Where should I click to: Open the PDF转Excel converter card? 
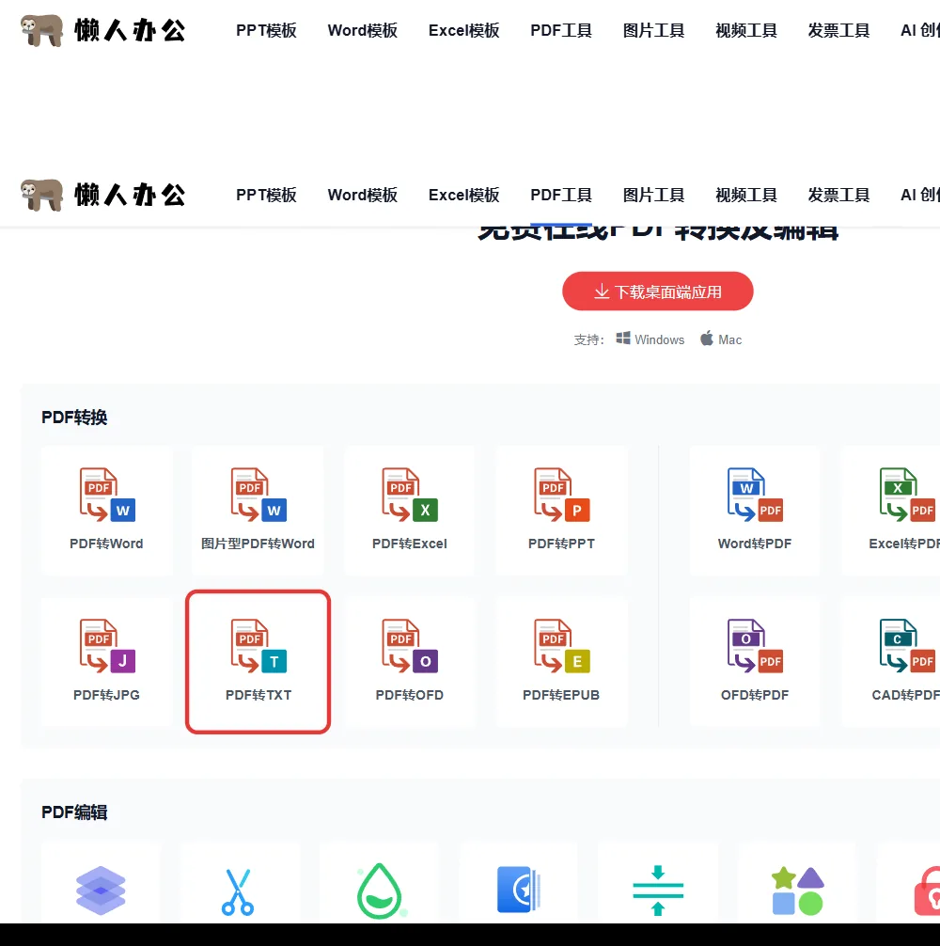(410, 510)
